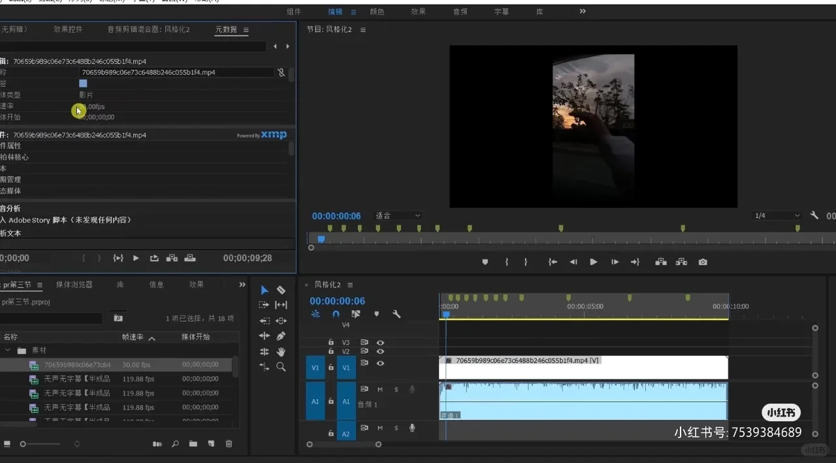The width and height of the screenshot is (836, 463).
Task: Select the Zoom magnifier tool in tools panel
Action: pyautogui.click(x=281, y=367)
